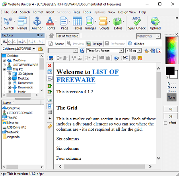Expand the OneDrive tree node
Viewport: 179px width, 176px height.
[4, 61]
